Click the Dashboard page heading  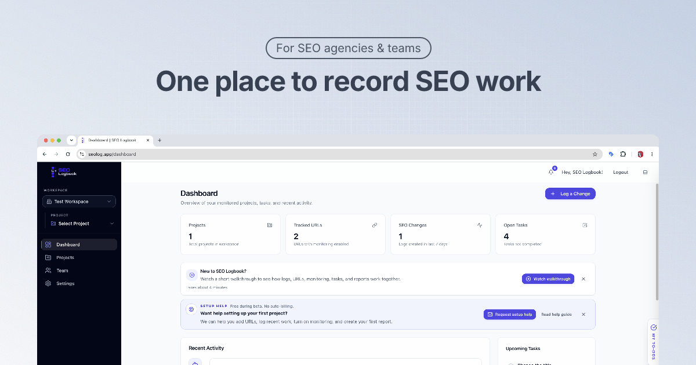click(x=199, y=194)
